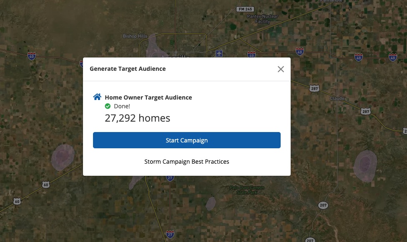407x242 pixels.
Task: Click the Claude town label
Action: point(337,98)
